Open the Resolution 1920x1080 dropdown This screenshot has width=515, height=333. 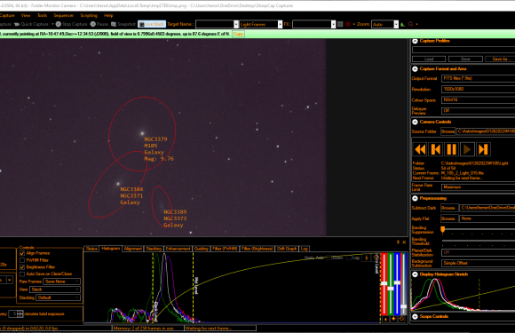[x=479, y=90]
